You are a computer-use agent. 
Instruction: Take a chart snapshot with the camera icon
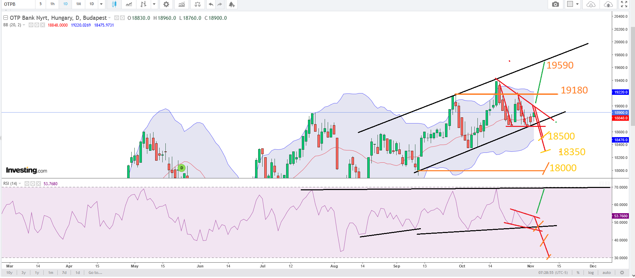556,4
